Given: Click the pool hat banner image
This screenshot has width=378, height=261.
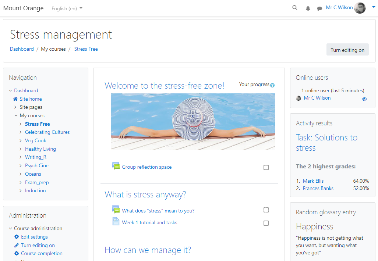Looking at the screenshot, I should pos(193,122).
